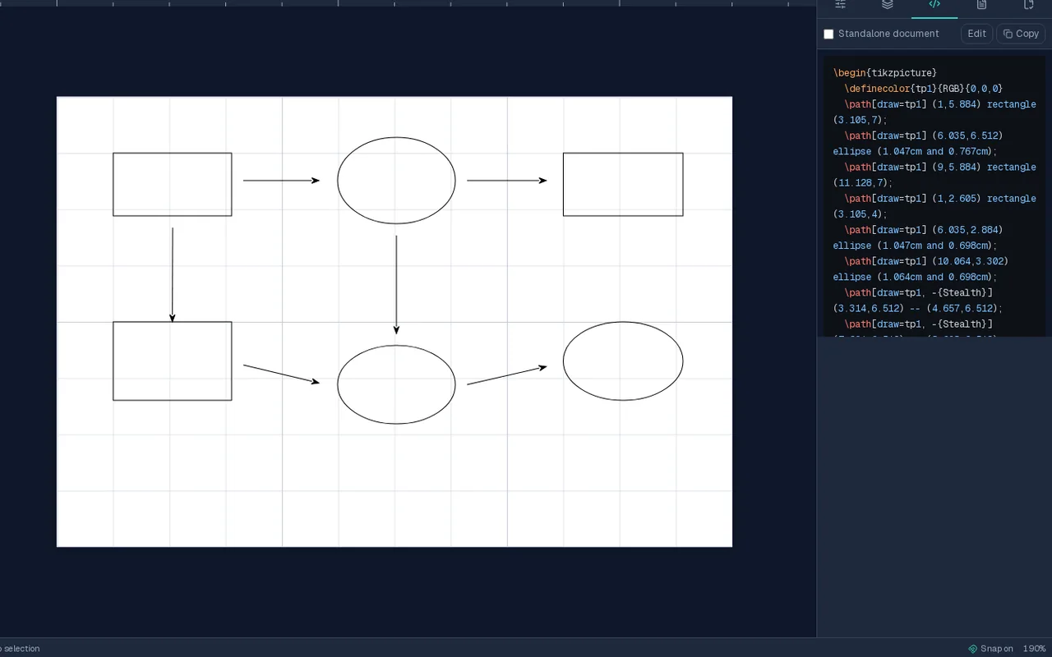Select the bottom-left rectangle shape

pyautogui.click(x=173, y=361)
